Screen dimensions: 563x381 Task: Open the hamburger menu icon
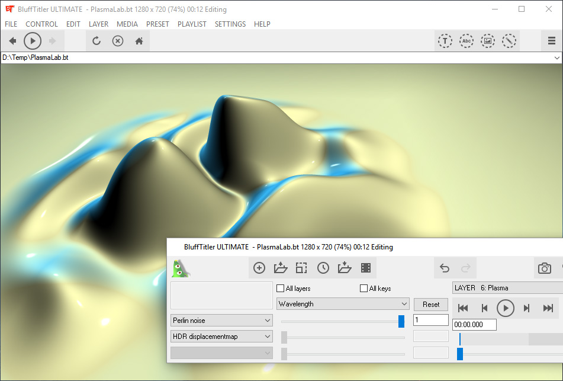[552, 41]
